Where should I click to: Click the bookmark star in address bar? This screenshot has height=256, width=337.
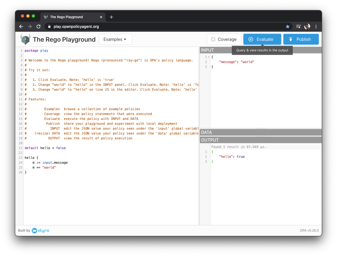pos(288,27)
